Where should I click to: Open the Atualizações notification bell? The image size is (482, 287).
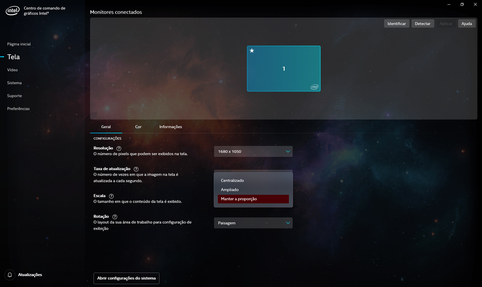click(x=10, y=275)
